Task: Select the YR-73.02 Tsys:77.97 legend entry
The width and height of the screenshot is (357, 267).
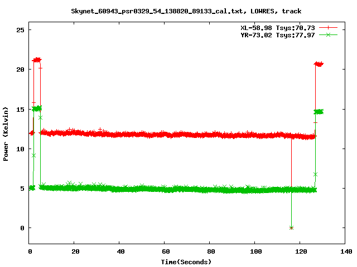Action: pos(278,35)
